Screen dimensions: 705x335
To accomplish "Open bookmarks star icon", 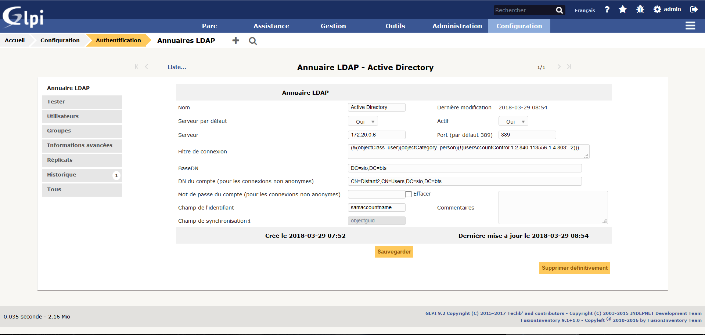I will (623, 10).
